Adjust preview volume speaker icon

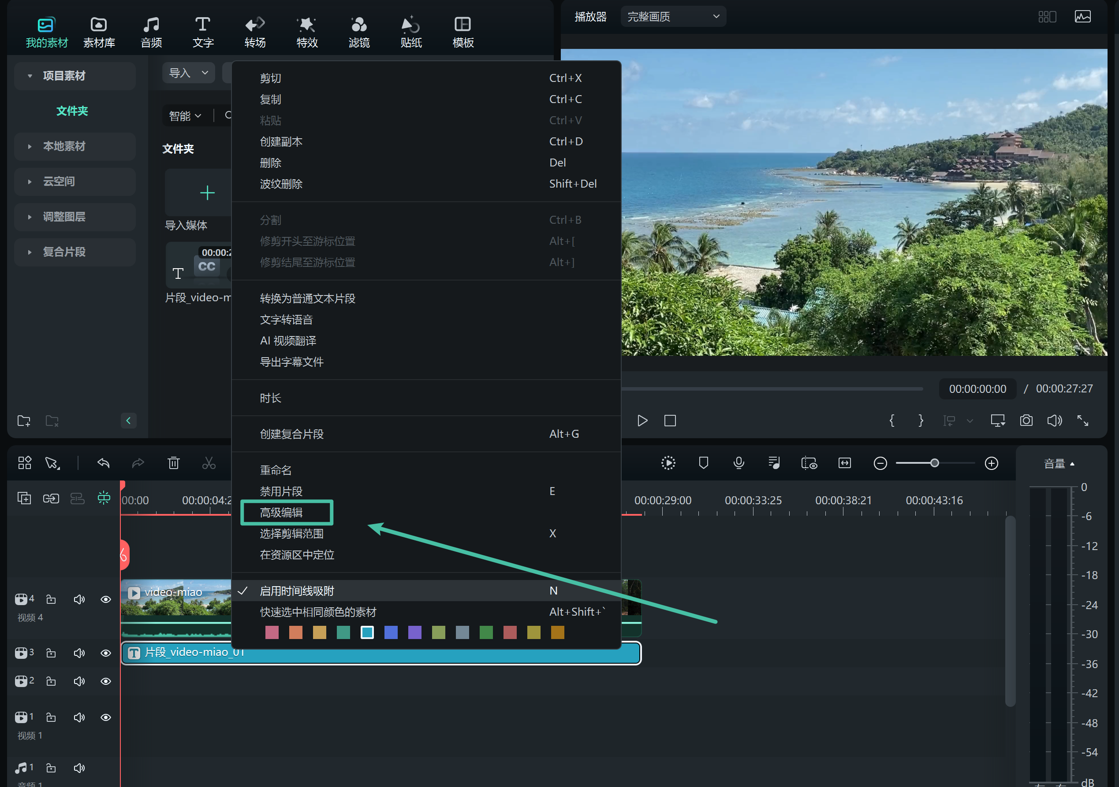tap(1055, 421)
